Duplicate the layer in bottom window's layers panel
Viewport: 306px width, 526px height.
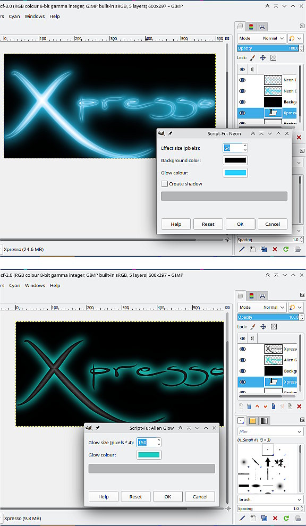coord(274,406)
